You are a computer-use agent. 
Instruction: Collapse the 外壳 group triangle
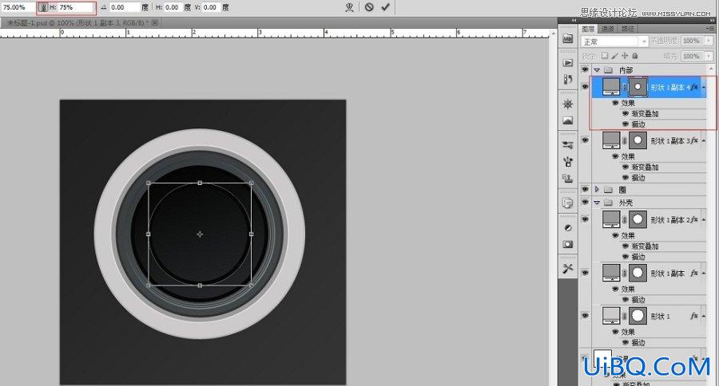597,203
